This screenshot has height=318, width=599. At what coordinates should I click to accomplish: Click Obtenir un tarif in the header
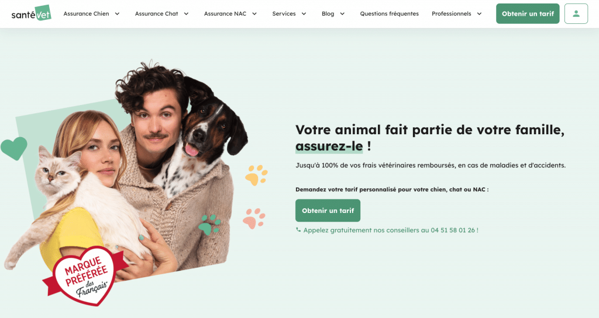[x=528, y=13]
